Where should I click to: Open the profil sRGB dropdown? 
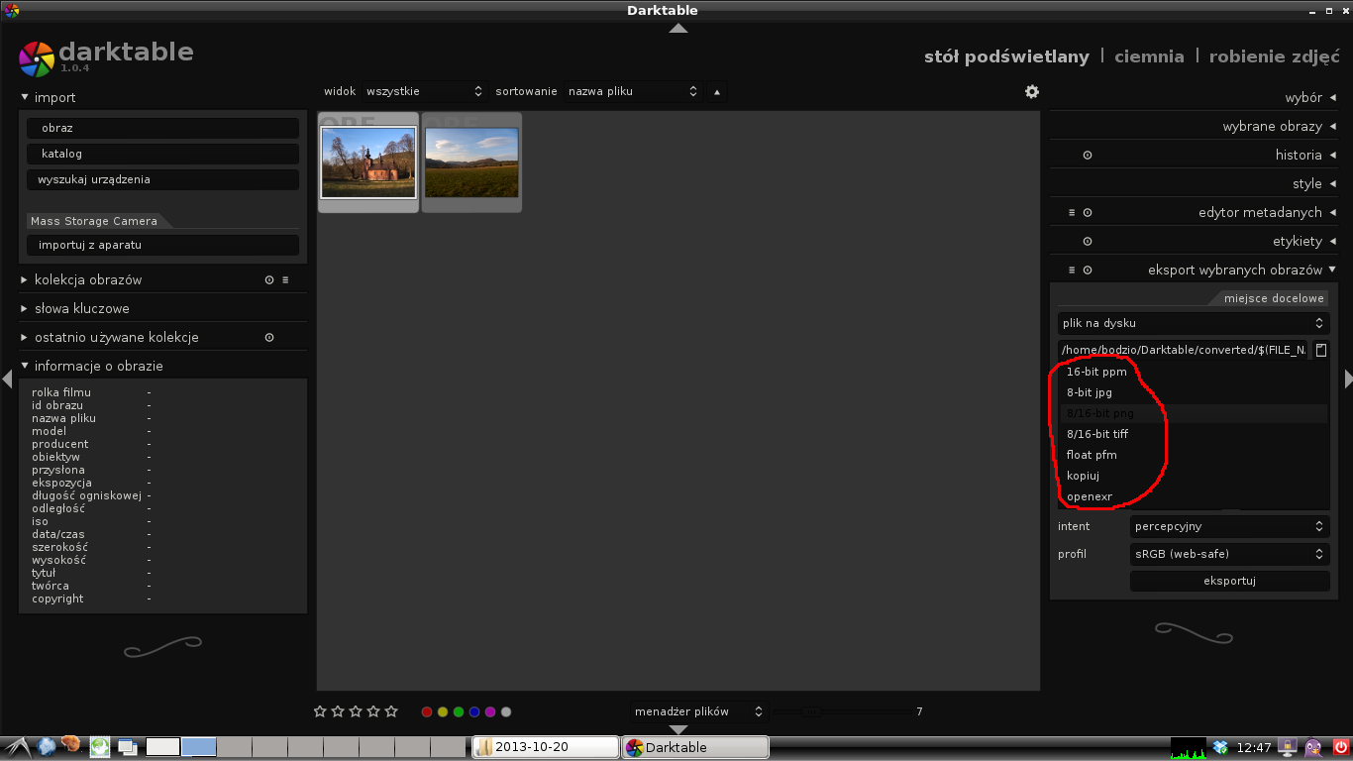(x=1228, y=554)
